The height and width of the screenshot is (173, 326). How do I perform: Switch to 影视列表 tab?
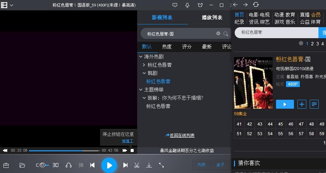click(162, 18)
